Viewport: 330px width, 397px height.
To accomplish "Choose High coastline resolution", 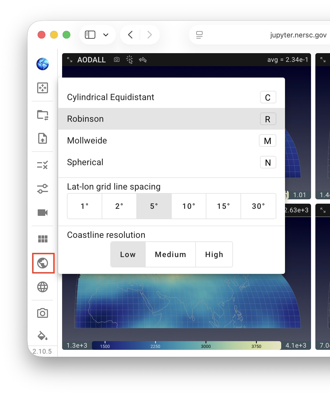I will 214,254.
